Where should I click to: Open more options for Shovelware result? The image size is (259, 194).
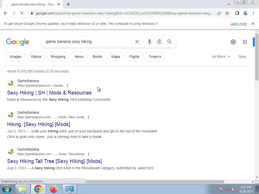[89, 154]
